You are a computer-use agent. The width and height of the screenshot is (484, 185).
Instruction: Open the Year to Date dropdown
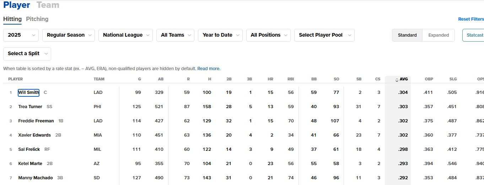tap(220, 35)
